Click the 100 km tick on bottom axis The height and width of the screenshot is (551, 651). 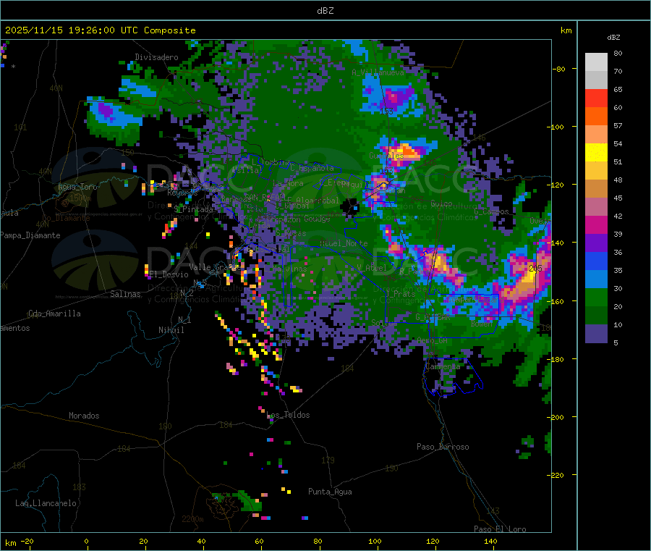coord(375,541)
